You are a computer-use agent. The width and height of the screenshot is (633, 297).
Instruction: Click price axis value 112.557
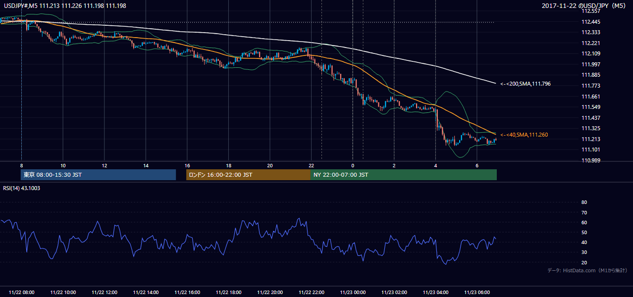pyautogui.click(x=590, y=11)
